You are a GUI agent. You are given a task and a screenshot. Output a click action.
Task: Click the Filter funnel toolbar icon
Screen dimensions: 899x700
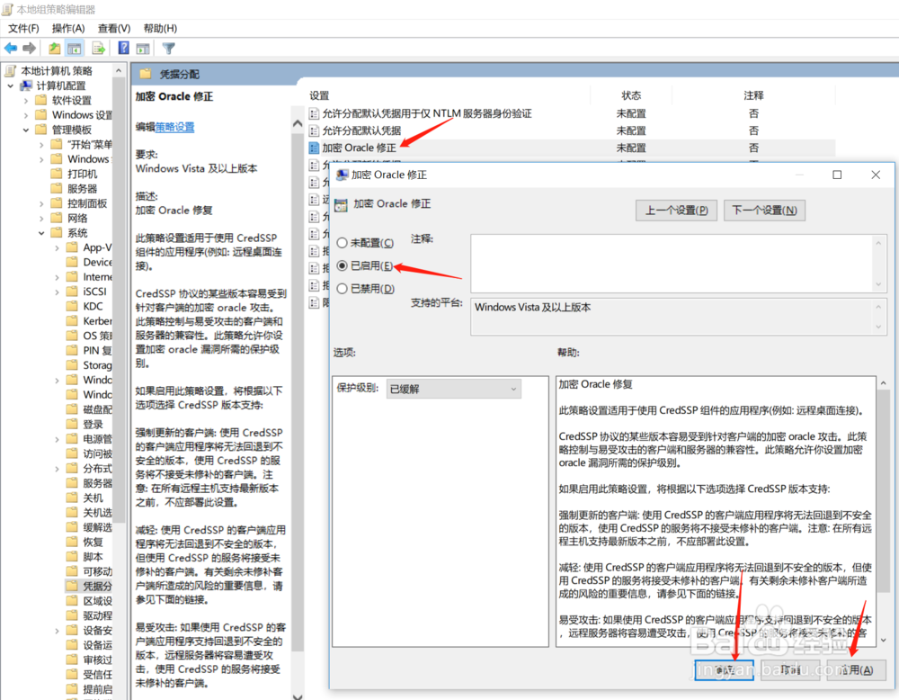click(x=169, y=49)
